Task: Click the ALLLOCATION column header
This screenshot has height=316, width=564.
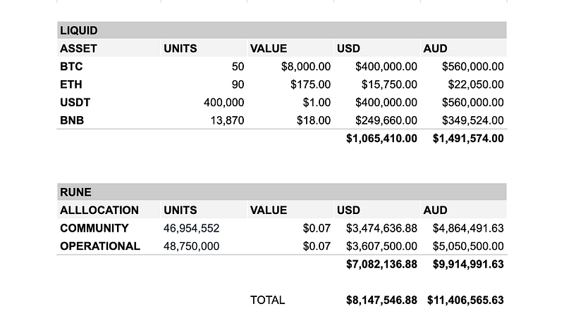Action: [99, 210]
